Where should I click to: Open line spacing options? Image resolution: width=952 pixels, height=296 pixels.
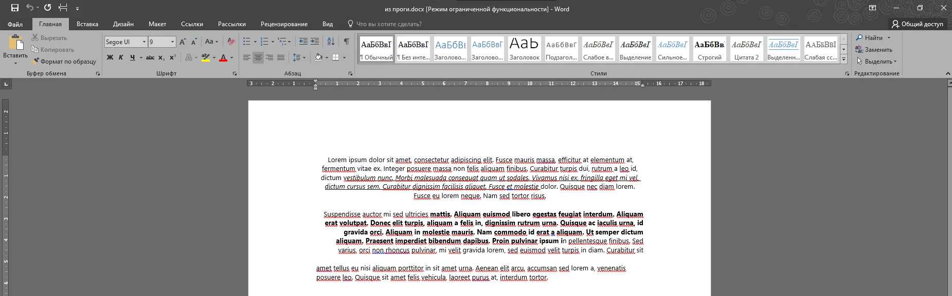pos(299,57)
